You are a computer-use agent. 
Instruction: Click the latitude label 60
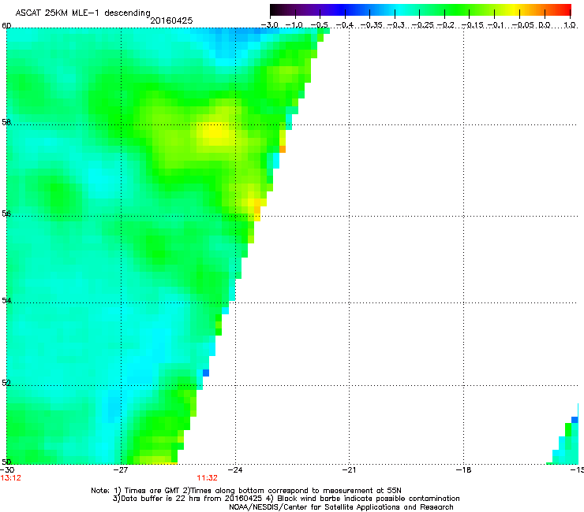(6, 26)
